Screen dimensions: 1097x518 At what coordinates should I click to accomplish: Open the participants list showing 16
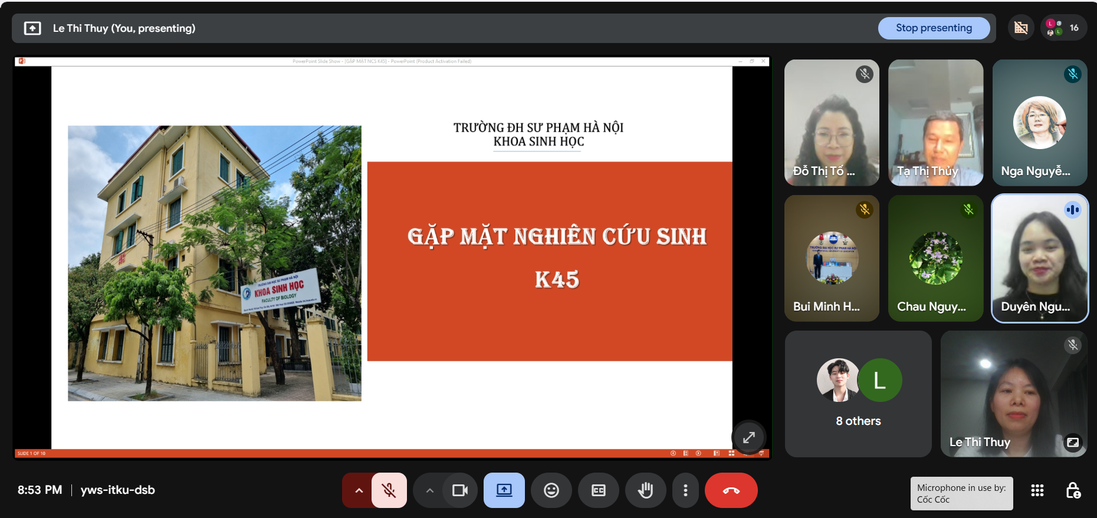coord(1063,28)
